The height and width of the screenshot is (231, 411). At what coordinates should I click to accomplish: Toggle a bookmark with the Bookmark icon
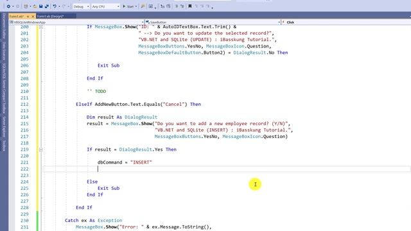click(190, 6)
